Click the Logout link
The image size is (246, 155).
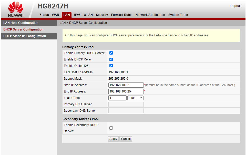(x=235, y=6)
